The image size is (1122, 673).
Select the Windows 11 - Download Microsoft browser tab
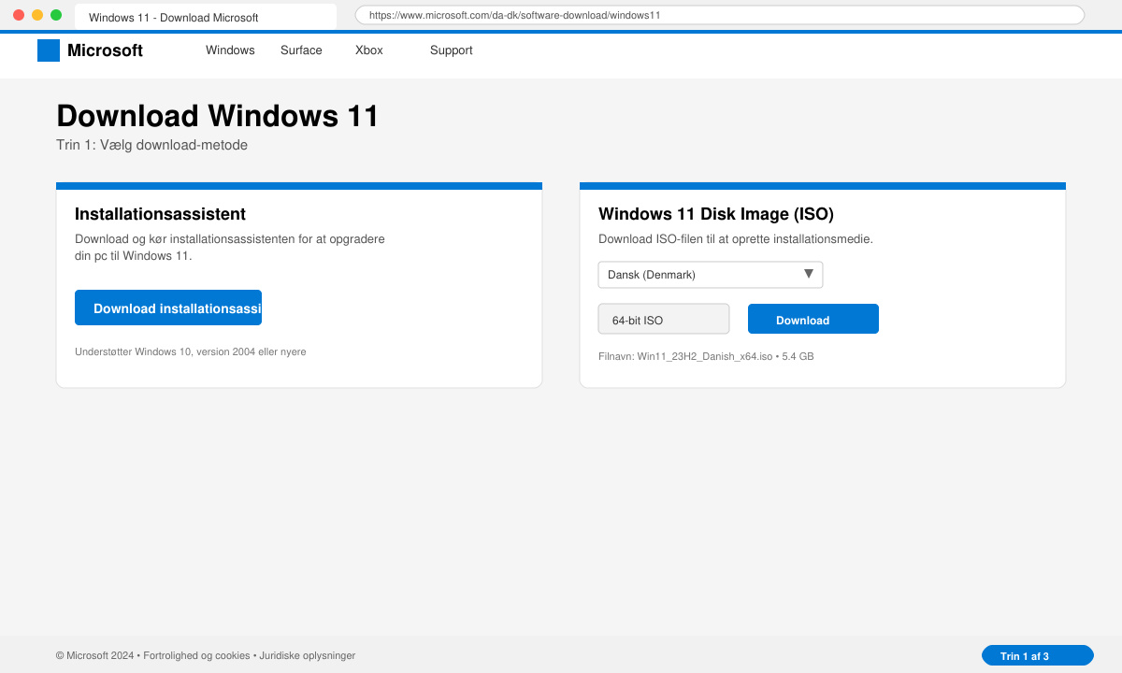[x=206, y=17]
